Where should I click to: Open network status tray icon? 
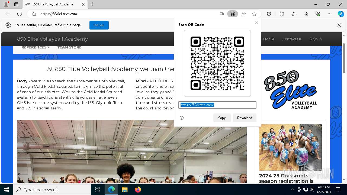click(x=306, y=190)
